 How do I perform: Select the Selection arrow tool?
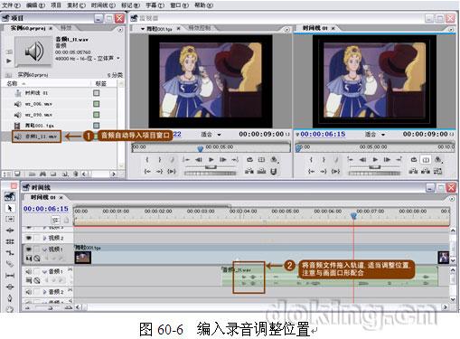point(10,208)
